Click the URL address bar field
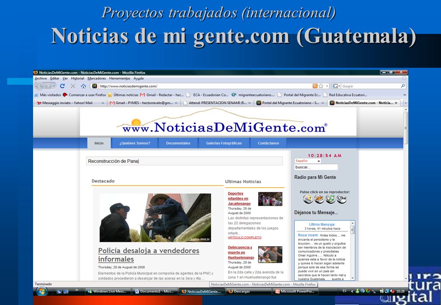 tap(206, 86)
